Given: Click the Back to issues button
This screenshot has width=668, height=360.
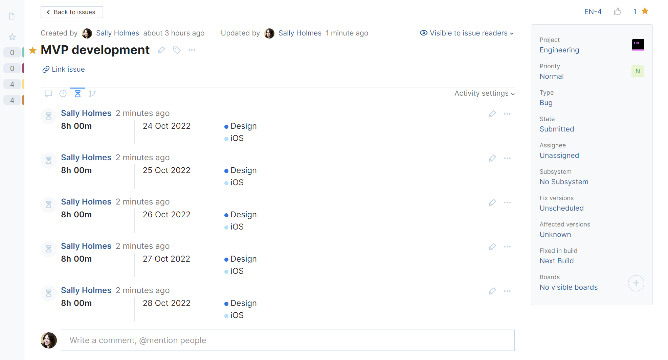Looking at the screenshot, I should 71,12.
